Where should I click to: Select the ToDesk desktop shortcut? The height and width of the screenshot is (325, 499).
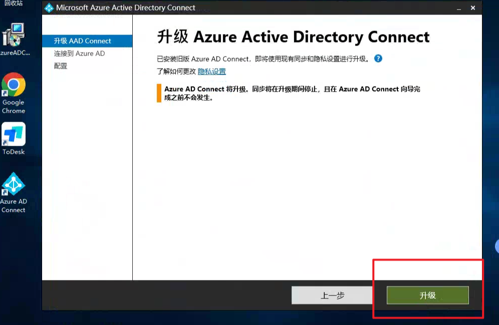tap(14, 135)
